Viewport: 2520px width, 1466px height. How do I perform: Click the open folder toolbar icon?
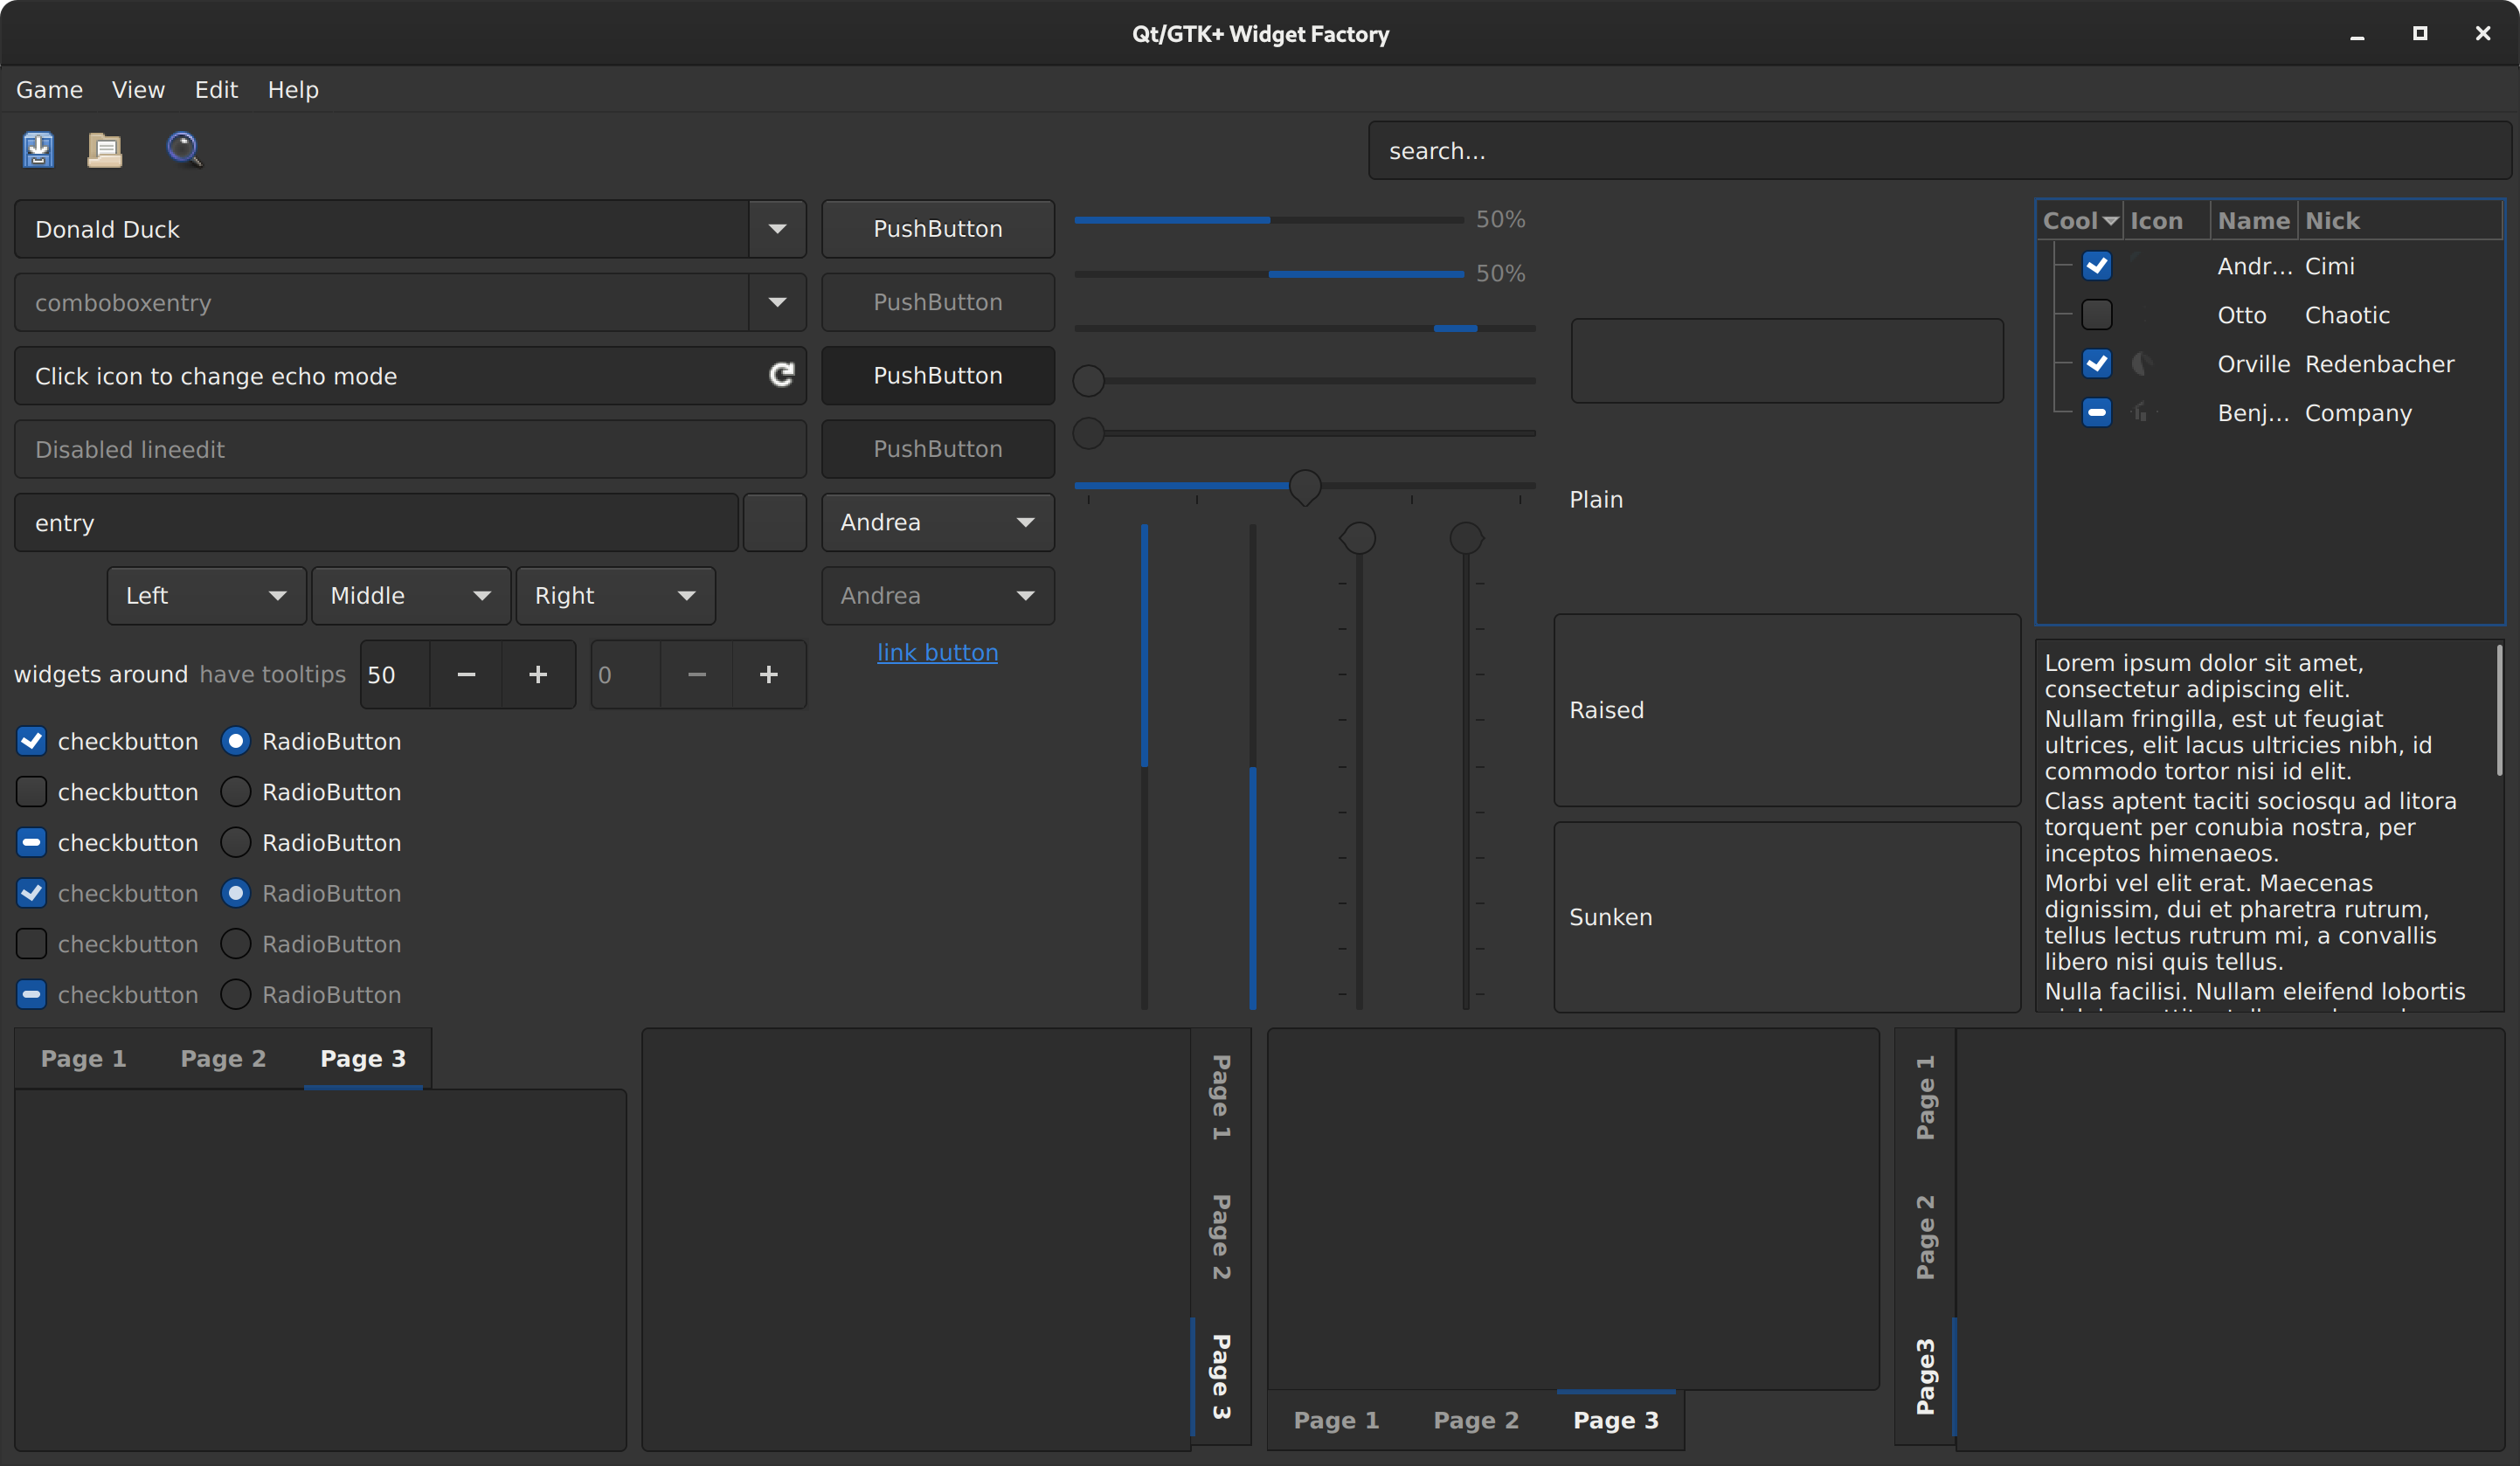click(104, 150)
